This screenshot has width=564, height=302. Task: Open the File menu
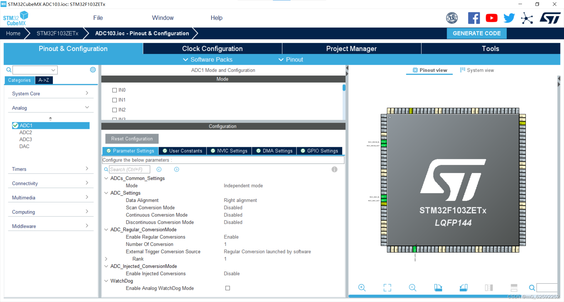coord(98,18)
